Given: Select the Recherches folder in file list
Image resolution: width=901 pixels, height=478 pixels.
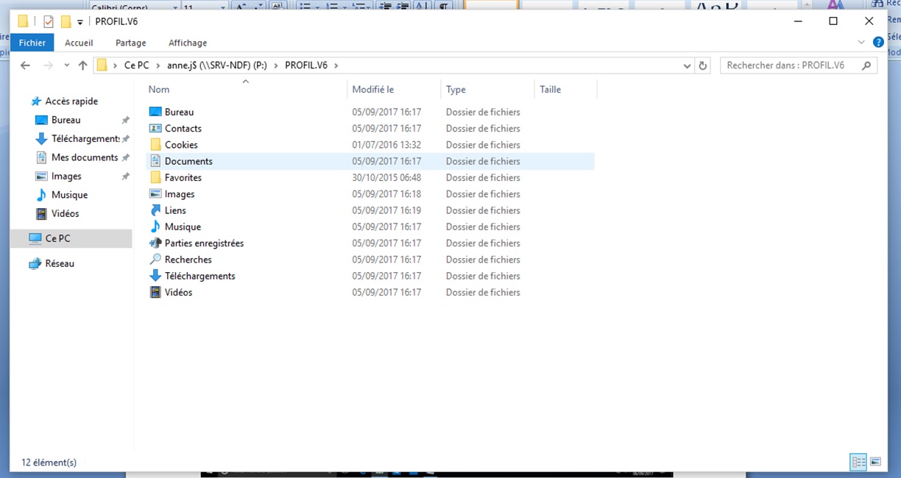Looking at the screenshot, I should pos(188,260).
